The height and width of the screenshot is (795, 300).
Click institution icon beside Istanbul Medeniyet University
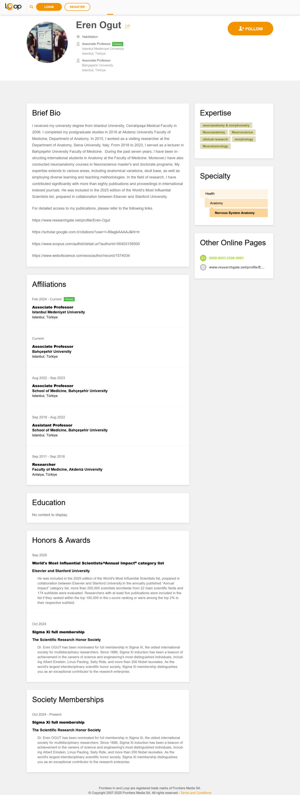point(78,44)
